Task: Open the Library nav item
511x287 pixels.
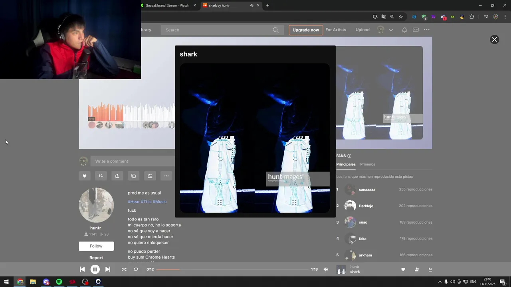Action: [x=146, y=30]
